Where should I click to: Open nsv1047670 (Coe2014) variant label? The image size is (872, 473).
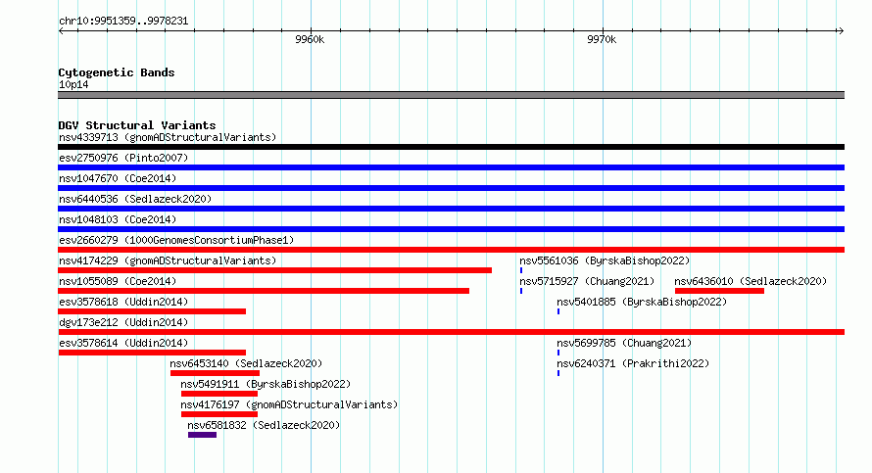coord(118,178)
